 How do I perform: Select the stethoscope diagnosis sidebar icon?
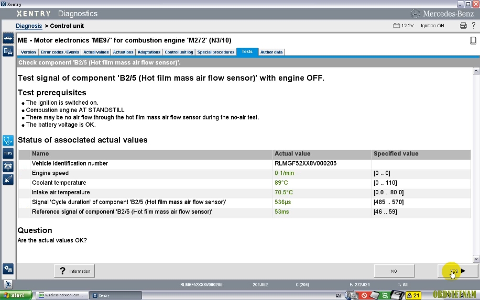pyautogui.click(x=8, y=141)
